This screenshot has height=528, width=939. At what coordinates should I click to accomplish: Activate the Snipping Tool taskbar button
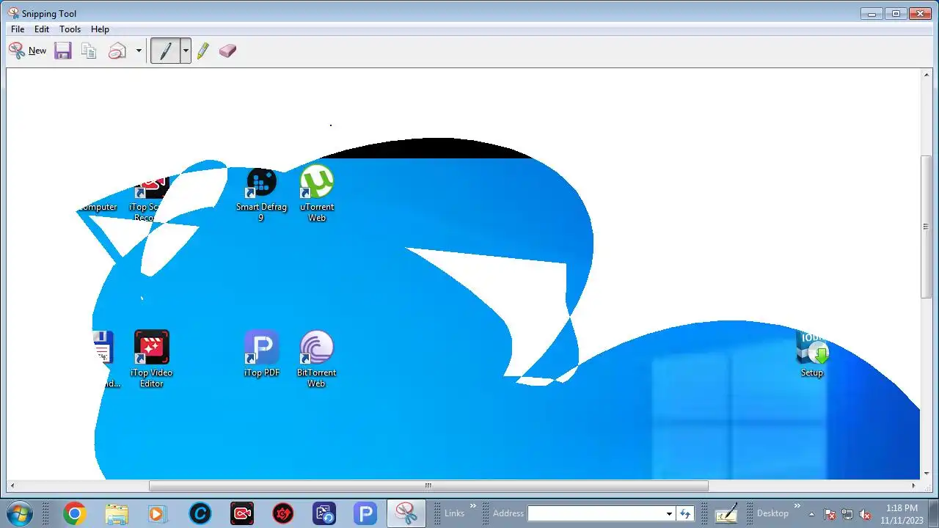pos(406,513)
